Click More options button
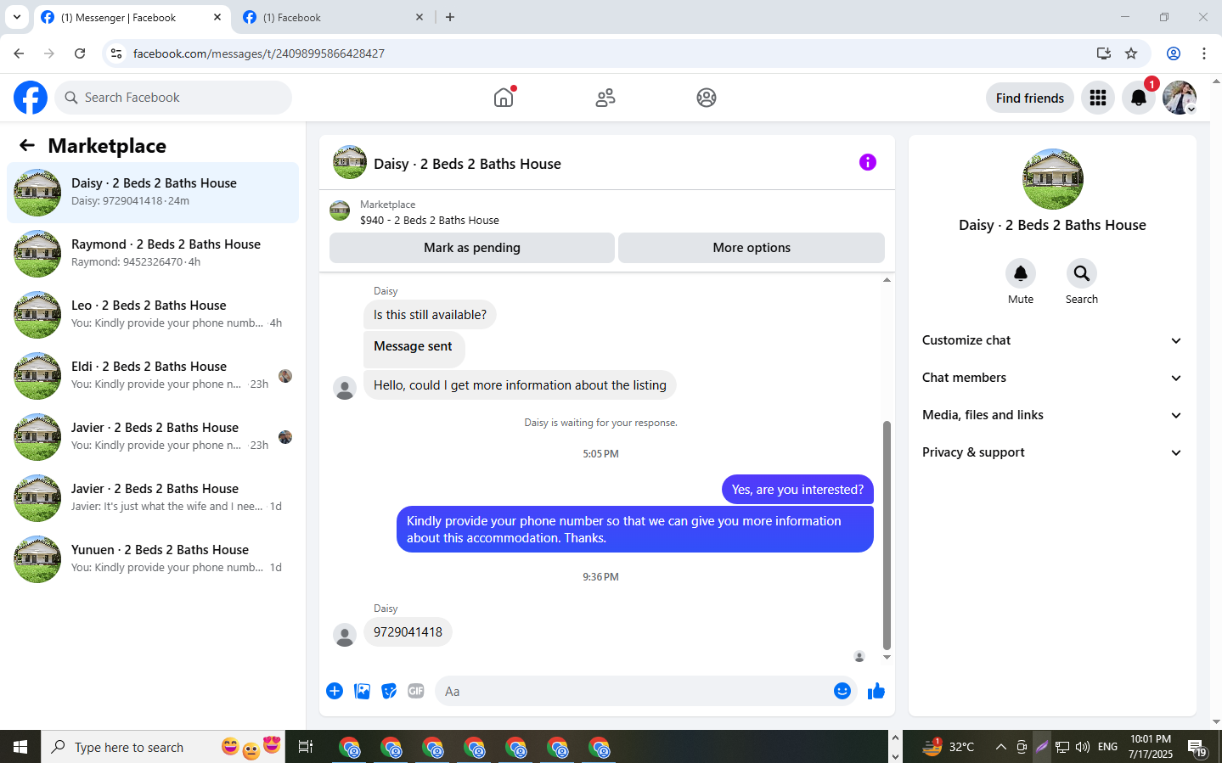The height and width of the screenshot is (763, 1222). click(752, 248)
